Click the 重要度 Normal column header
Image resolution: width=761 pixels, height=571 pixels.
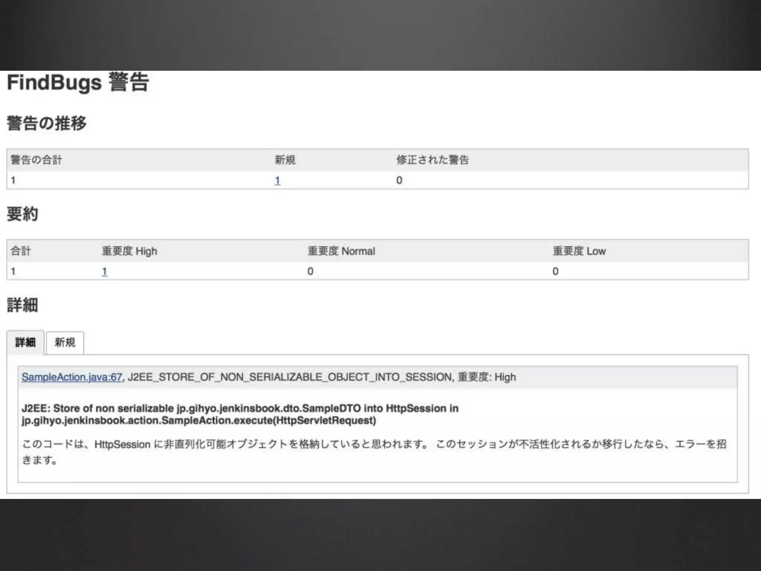341,251
